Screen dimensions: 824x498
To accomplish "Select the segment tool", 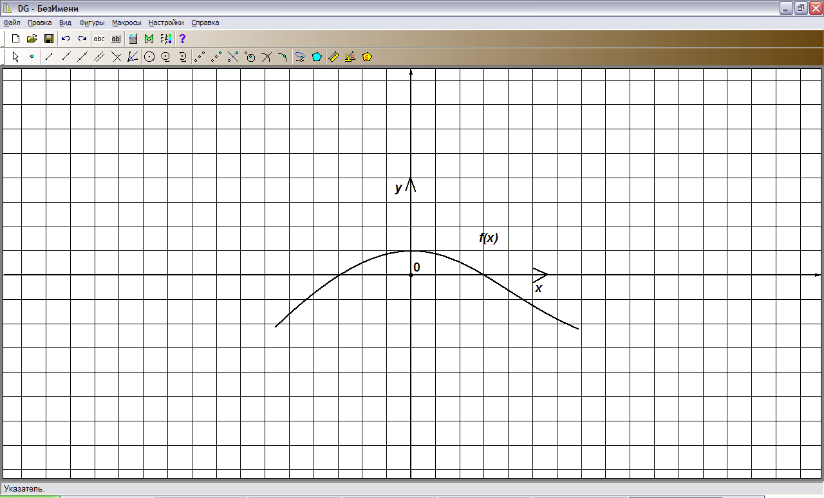I will pyautogui.click(x=49, y=57).
